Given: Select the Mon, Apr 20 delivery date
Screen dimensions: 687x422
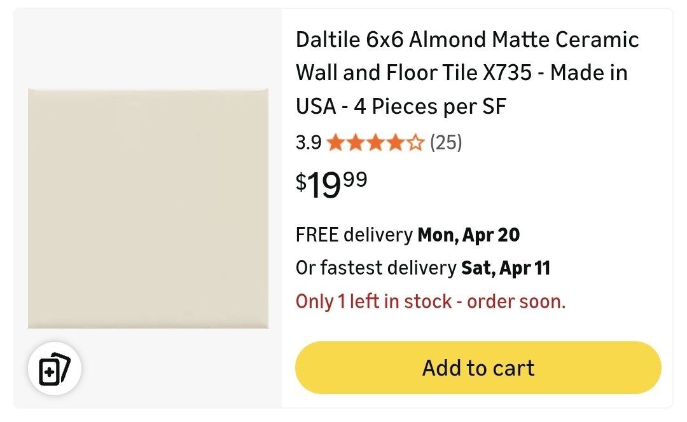Looking at the screenshot, I should coord(468,235).
